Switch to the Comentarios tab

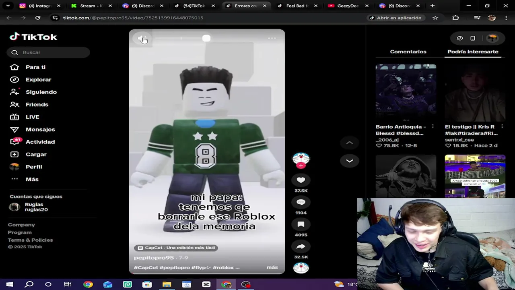(408, 52)
